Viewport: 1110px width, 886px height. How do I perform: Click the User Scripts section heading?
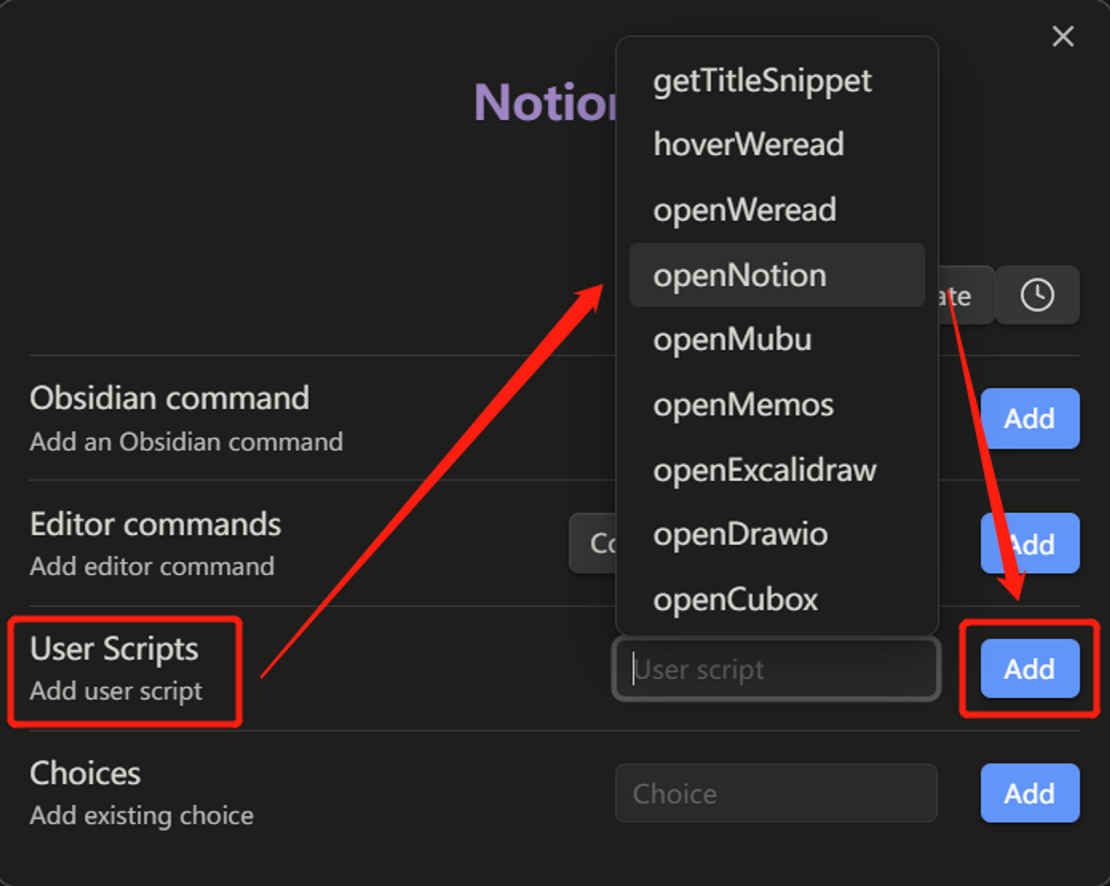click(114, 649)
